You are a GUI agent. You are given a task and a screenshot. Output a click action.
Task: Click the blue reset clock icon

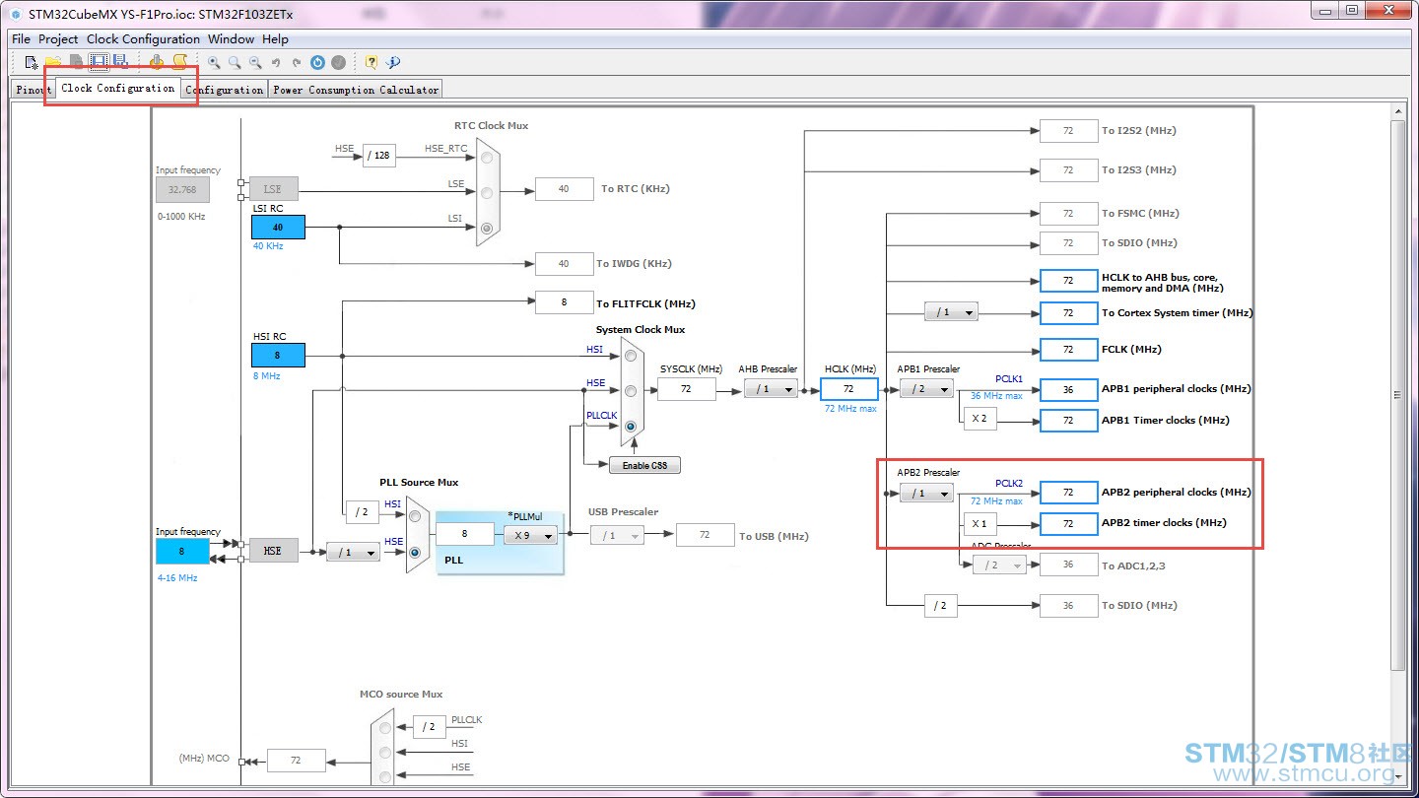click(x=317, y=62)
